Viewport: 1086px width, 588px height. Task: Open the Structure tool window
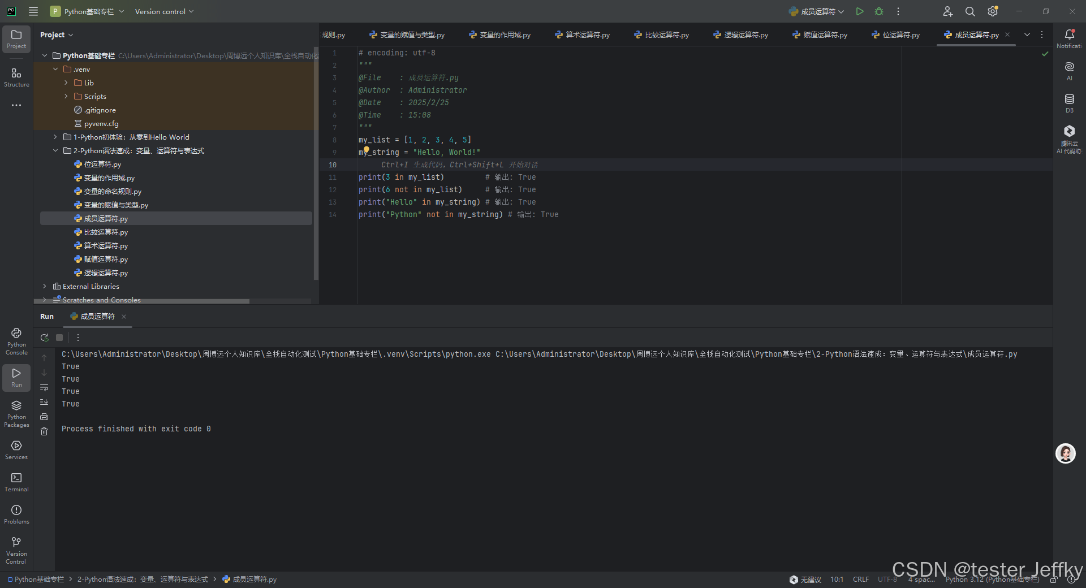[x=16, y=77]
